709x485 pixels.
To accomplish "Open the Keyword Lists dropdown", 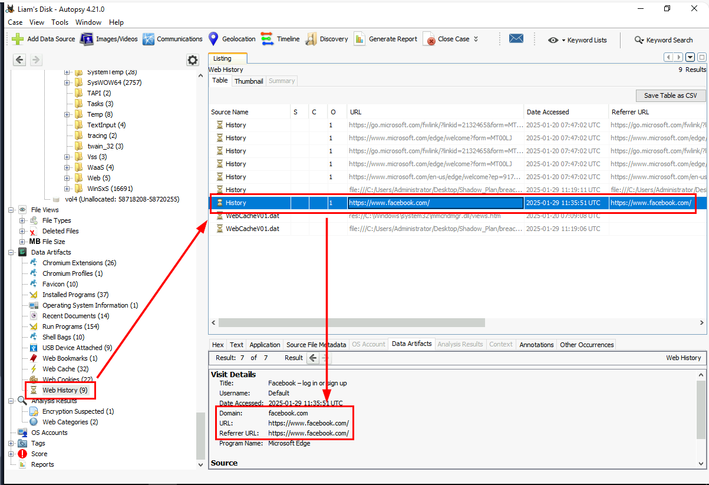I will tap(578, 40).
